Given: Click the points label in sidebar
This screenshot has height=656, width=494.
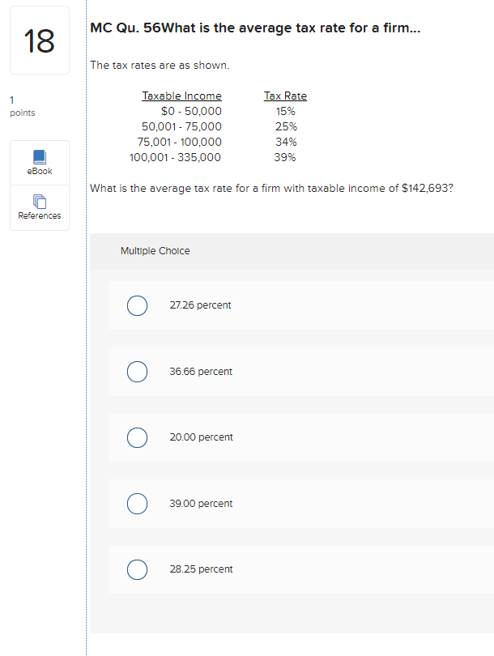Looking at the screenshot, I should pos(23,113).
